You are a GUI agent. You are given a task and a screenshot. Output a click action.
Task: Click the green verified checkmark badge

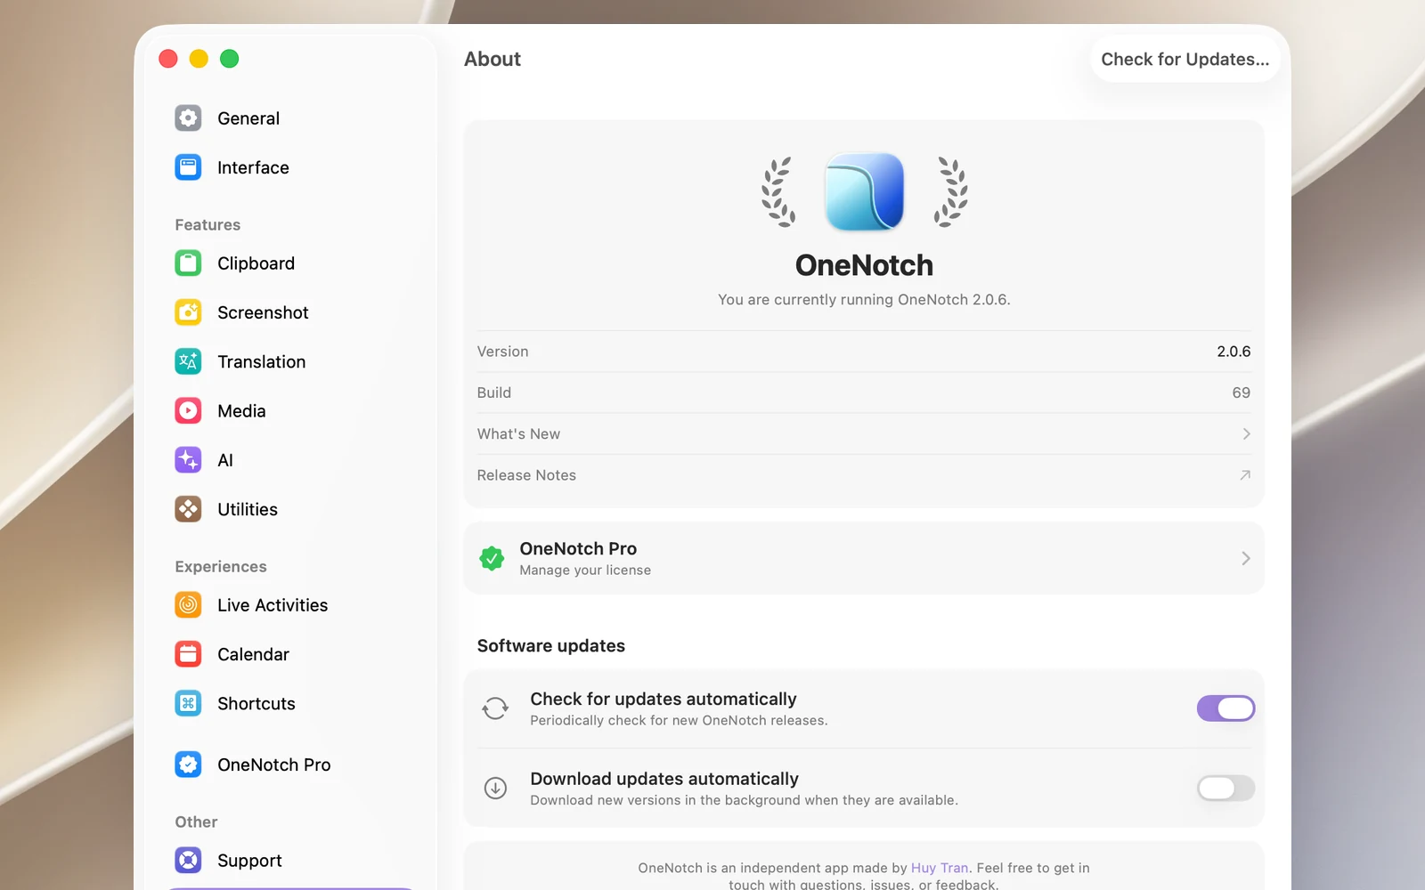click(x=492, y=558)
